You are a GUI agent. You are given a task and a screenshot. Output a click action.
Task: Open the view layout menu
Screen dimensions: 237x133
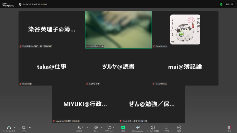229,4
